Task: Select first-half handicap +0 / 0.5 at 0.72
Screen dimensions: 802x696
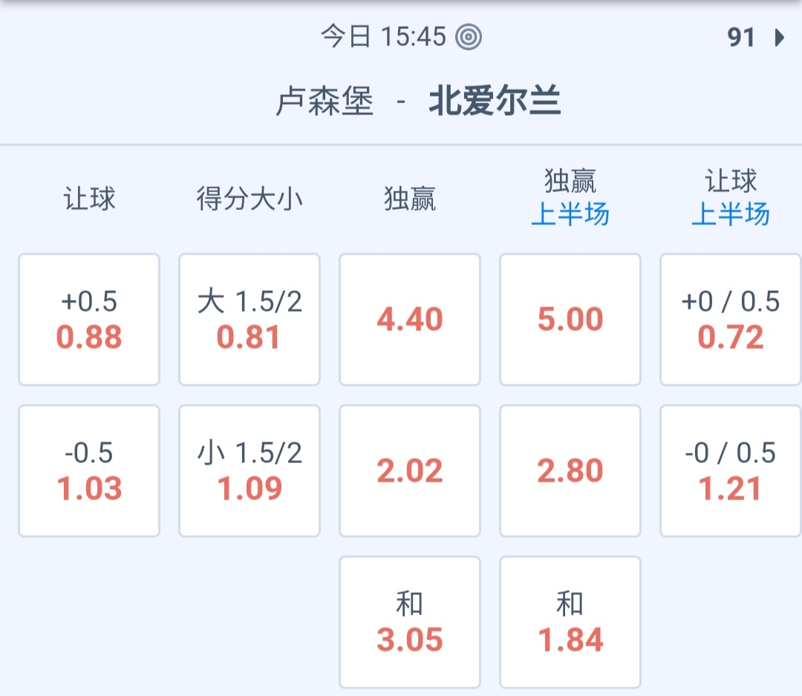Action: coord(731,320)
